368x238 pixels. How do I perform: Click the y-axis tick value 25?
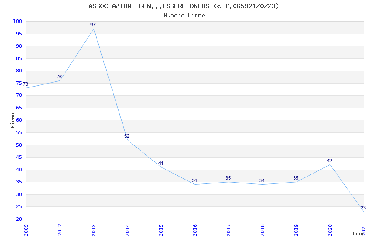[x=19, y=206]
